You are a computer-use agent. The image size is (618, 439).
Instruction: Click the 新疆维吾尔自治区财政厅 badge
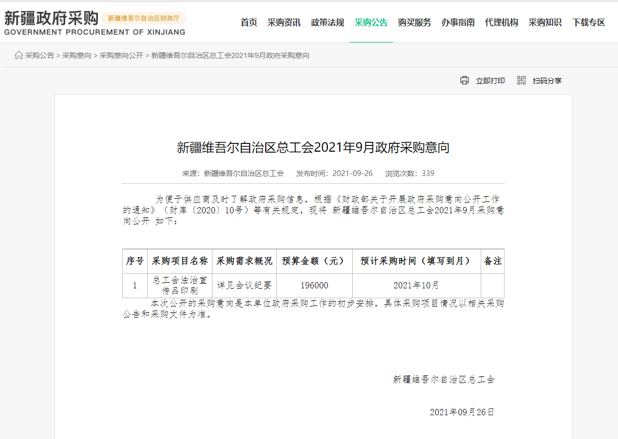point(143,18)
